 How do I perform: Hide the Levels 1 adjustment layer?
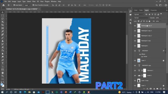tap(135, 75)
